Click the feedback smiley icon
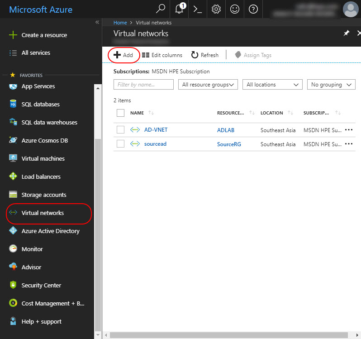This screenshot has width=361, height=339. tap(235, 9)
